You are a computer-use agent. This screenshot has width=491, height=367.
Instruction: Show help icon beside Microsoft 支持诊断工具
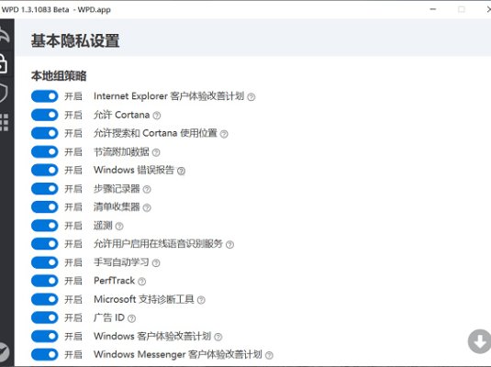pyautogui.click(x=201, y=300)
